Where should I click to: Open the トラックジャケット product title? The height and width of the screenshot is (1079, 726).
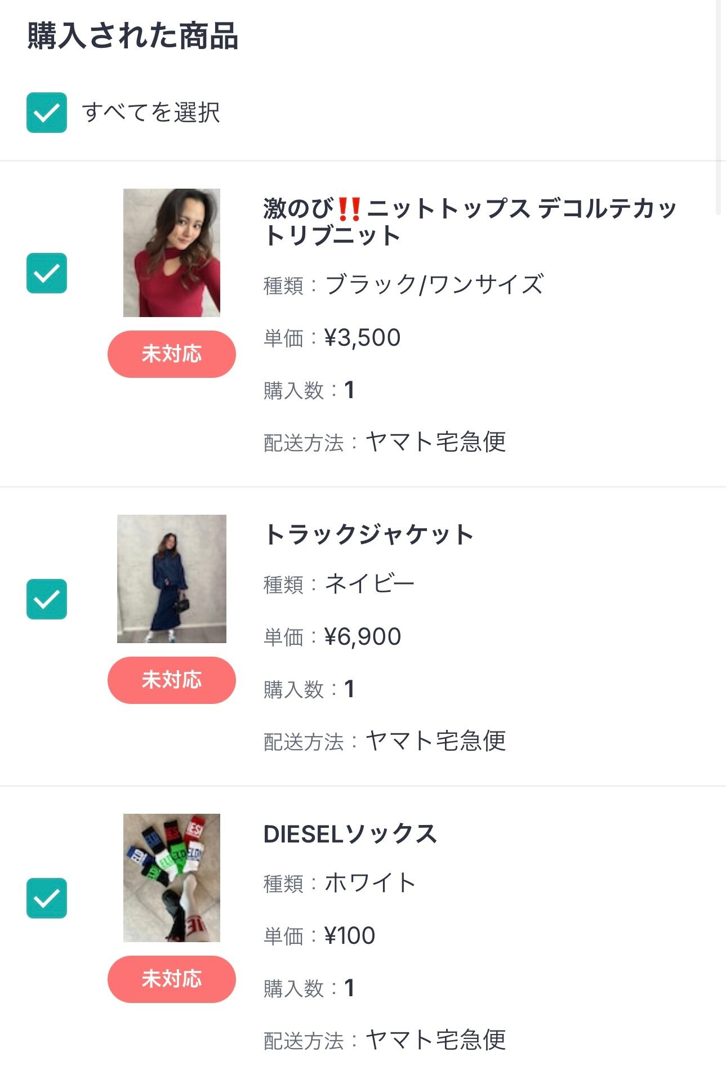tap(369, 534)
